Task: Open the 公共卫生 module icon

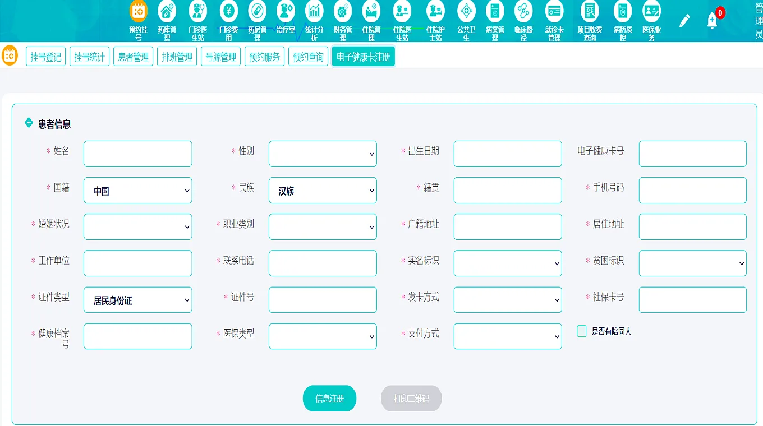Action: click(x=466, y=11)
